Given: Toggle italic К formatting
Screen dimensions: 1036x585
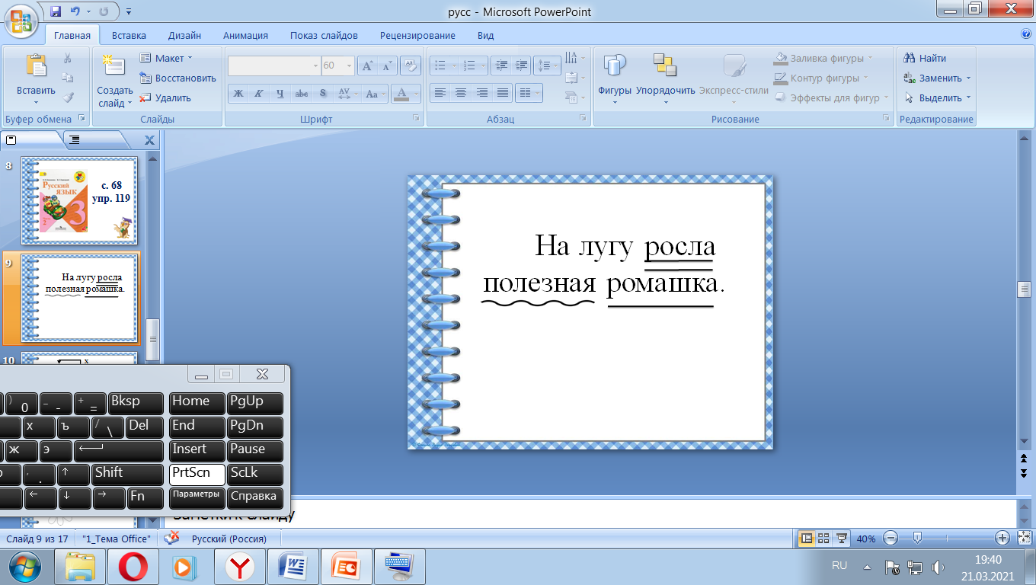Looking at the screenshot, I should (259, 94).
